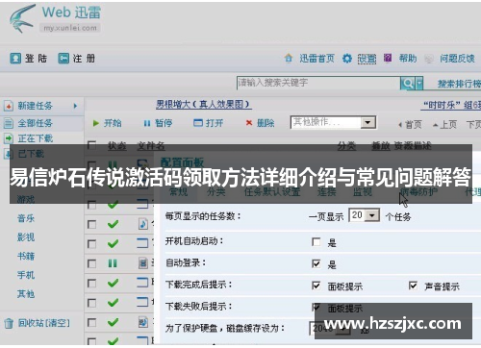Enable 开机自动启动 checkbox
The height and width of the screenshot is (348, 481).
[316, 241]
